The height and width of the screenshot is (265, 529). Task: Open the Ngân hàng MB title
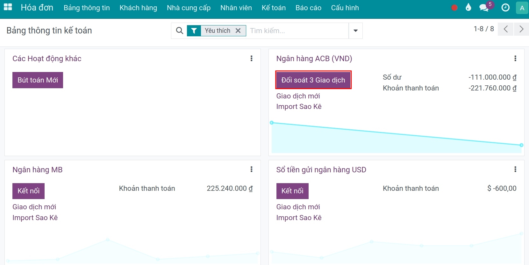pos(38,169)
